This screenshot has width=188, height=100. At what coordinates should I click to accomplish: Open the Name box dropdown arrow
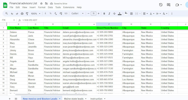click(14, 20)
